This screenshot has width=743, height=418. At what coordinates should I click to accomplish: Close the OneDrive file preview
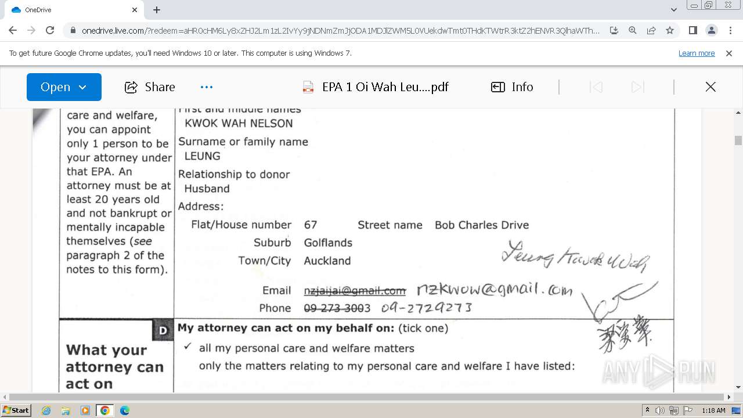[710, 87]
